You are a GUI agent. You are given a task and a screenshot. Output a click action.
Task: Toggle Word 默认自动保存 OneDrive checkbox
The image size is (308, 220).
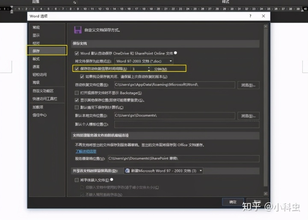[77, 53]
